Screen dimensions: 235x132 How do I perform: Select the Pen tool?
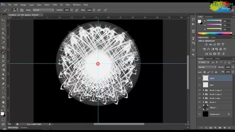tap(3, 84)
